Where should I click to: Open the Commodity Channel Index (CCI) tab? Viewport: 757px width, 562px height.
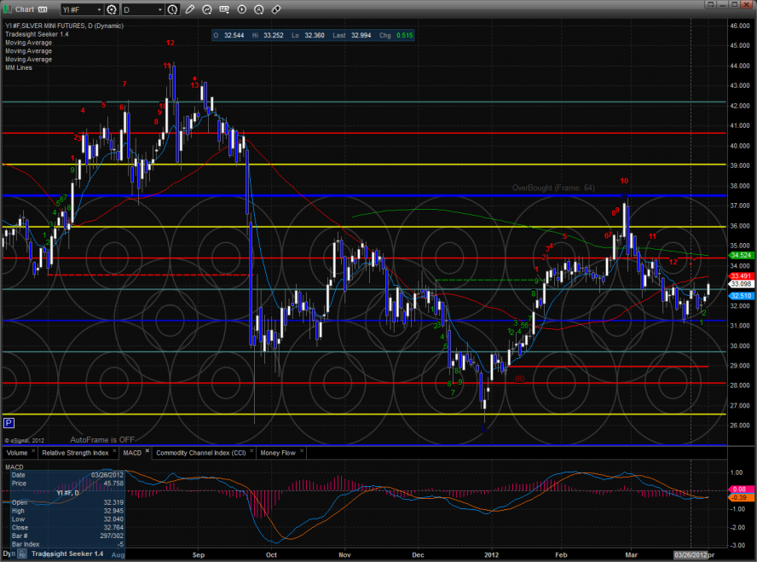(203, 452)
